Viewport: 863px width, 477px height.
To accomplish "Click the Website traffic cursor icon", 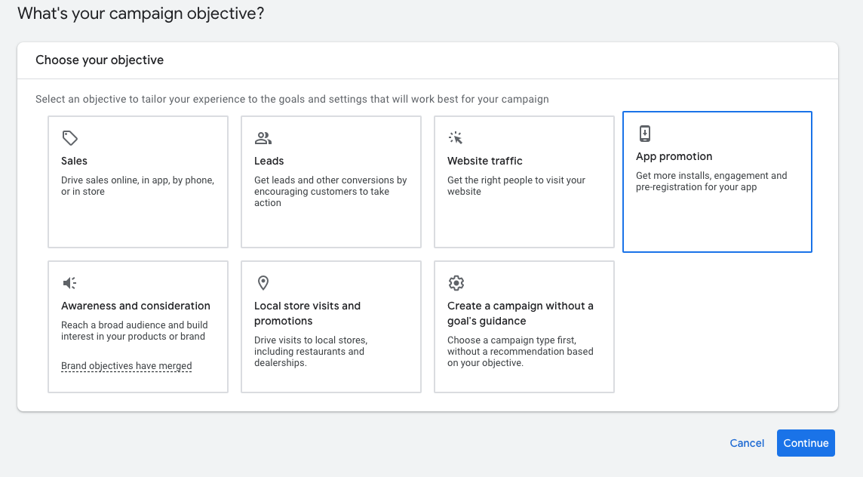I will tap(456, 138).
